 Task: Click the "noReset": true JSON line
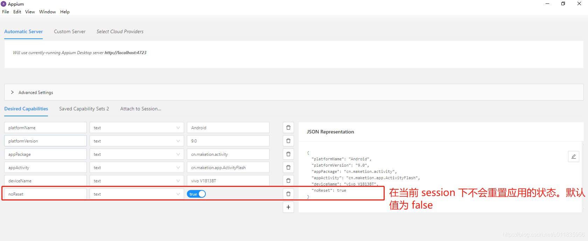click(329, 190)
